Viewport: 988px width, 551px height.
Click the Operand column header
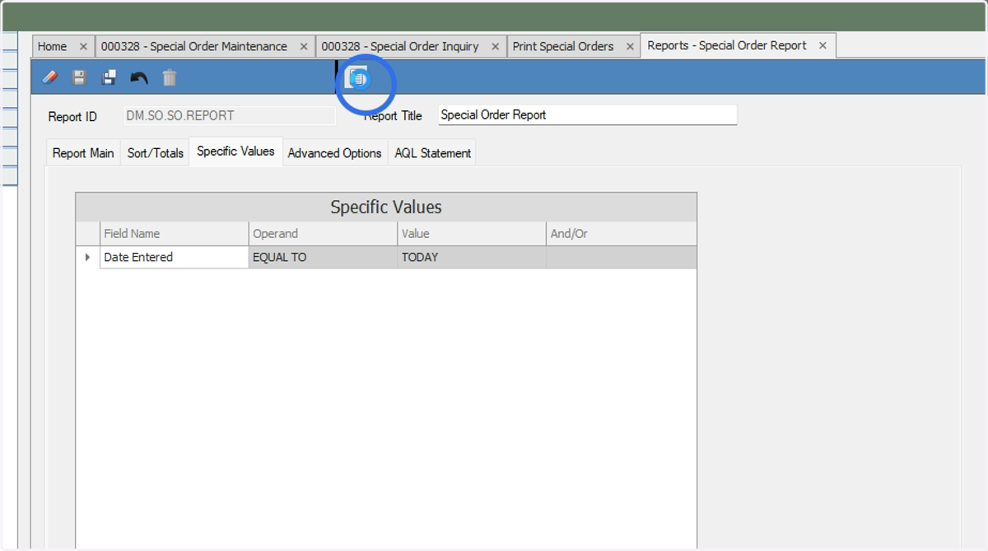pos(323,234)
